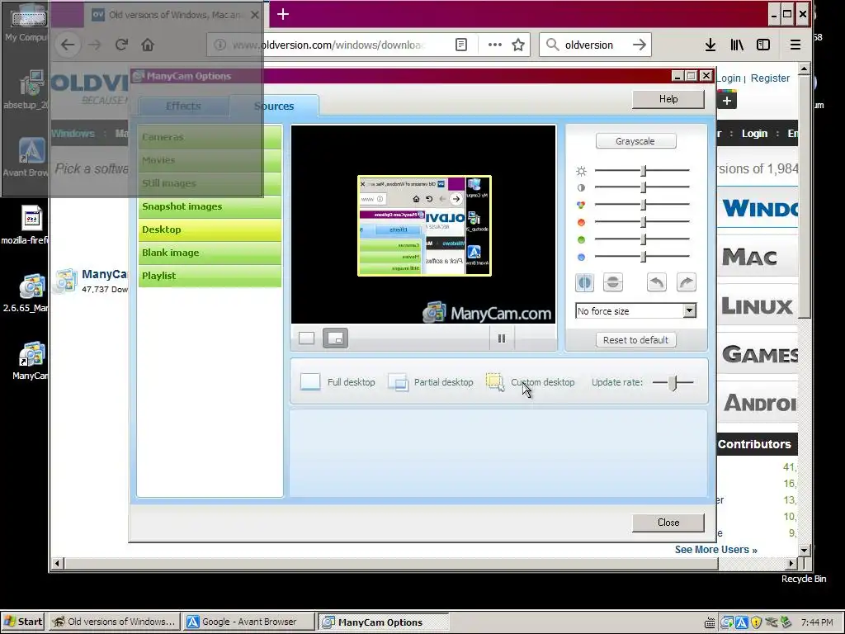Screen dimensions: 845x634
Task: Go back in Firefox
Action: point(68,45)
